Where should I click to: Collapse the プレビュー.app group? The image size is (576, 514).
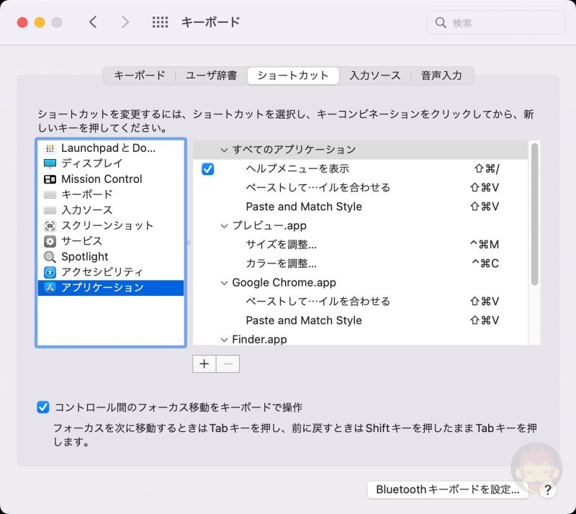point(223,226)
